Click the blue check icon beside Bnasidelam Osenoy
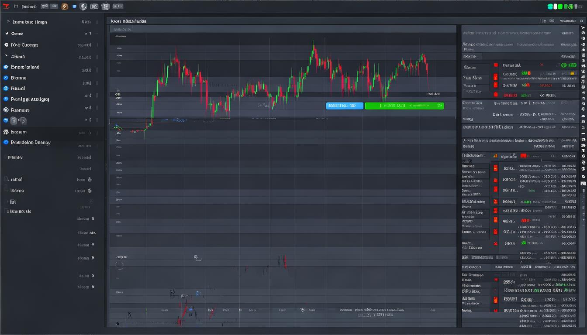Image resolution: width=587 pixels, height=335 pixels. [x=6, y=142]
